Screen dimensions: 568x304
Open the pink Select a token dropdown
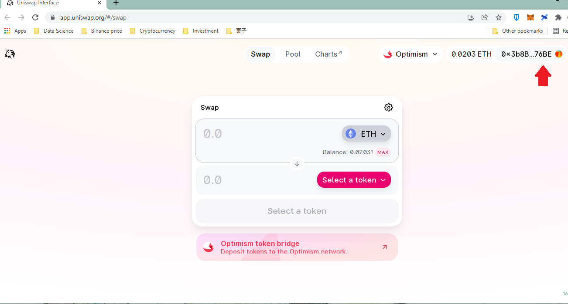[354, 180]
